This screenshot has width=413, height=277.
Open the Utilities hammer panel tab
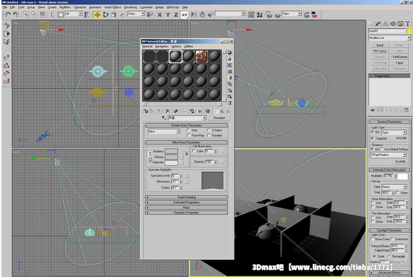click(407, 24)
